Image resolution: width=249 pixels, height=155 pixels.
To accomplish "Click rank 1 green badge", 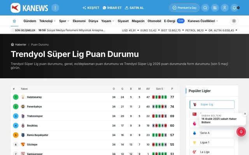I will click(16, 97).
